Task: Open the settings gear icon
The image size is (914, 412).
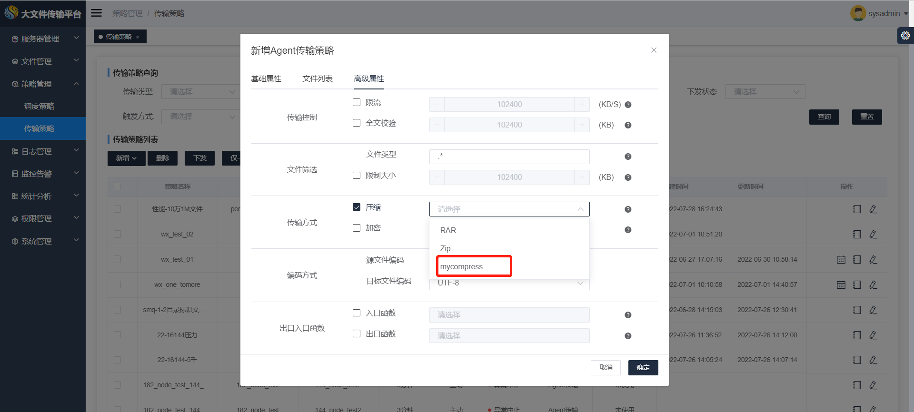Action: (905, 36)
